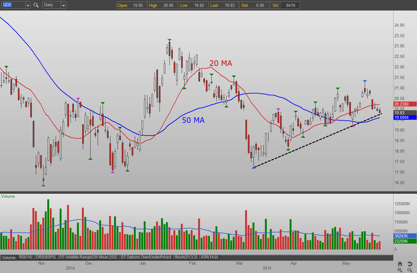417x273 pixels.
Task: Click the Open 19.95 quote field
Action: (132, 5)
